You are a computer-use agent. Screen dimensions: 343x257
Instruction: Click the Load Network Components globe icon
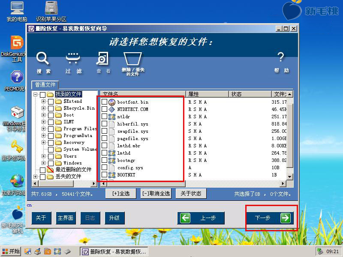click(x=17, y=181)
